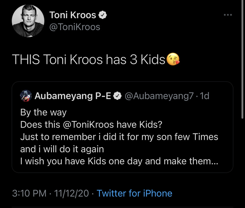Click the kissing face emoji

click(x=173, y=60)
